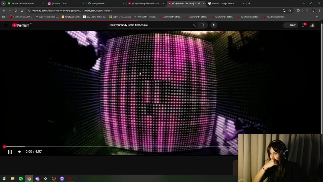The width and height of the screenshot is (323, 182).
Task: Open Settings gear in taskbar
Action: pos(45,179)
